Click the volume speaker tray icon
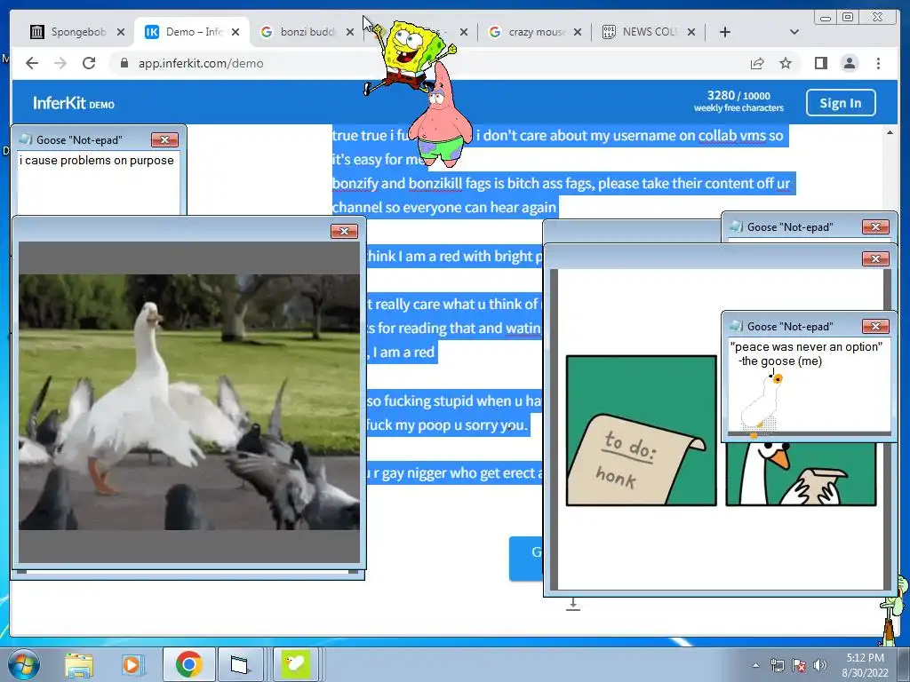Viewport: 910px width, 682px height. tap(820, 665)
